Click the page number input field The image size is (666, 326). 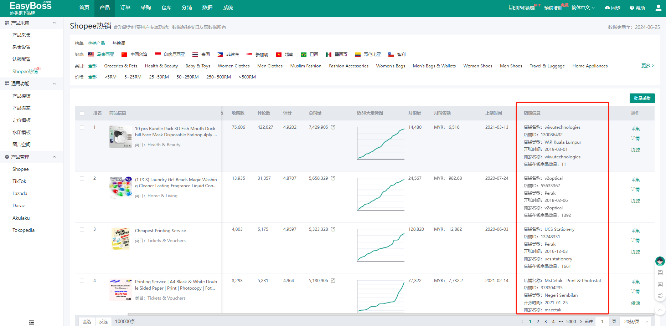[602, 321]
